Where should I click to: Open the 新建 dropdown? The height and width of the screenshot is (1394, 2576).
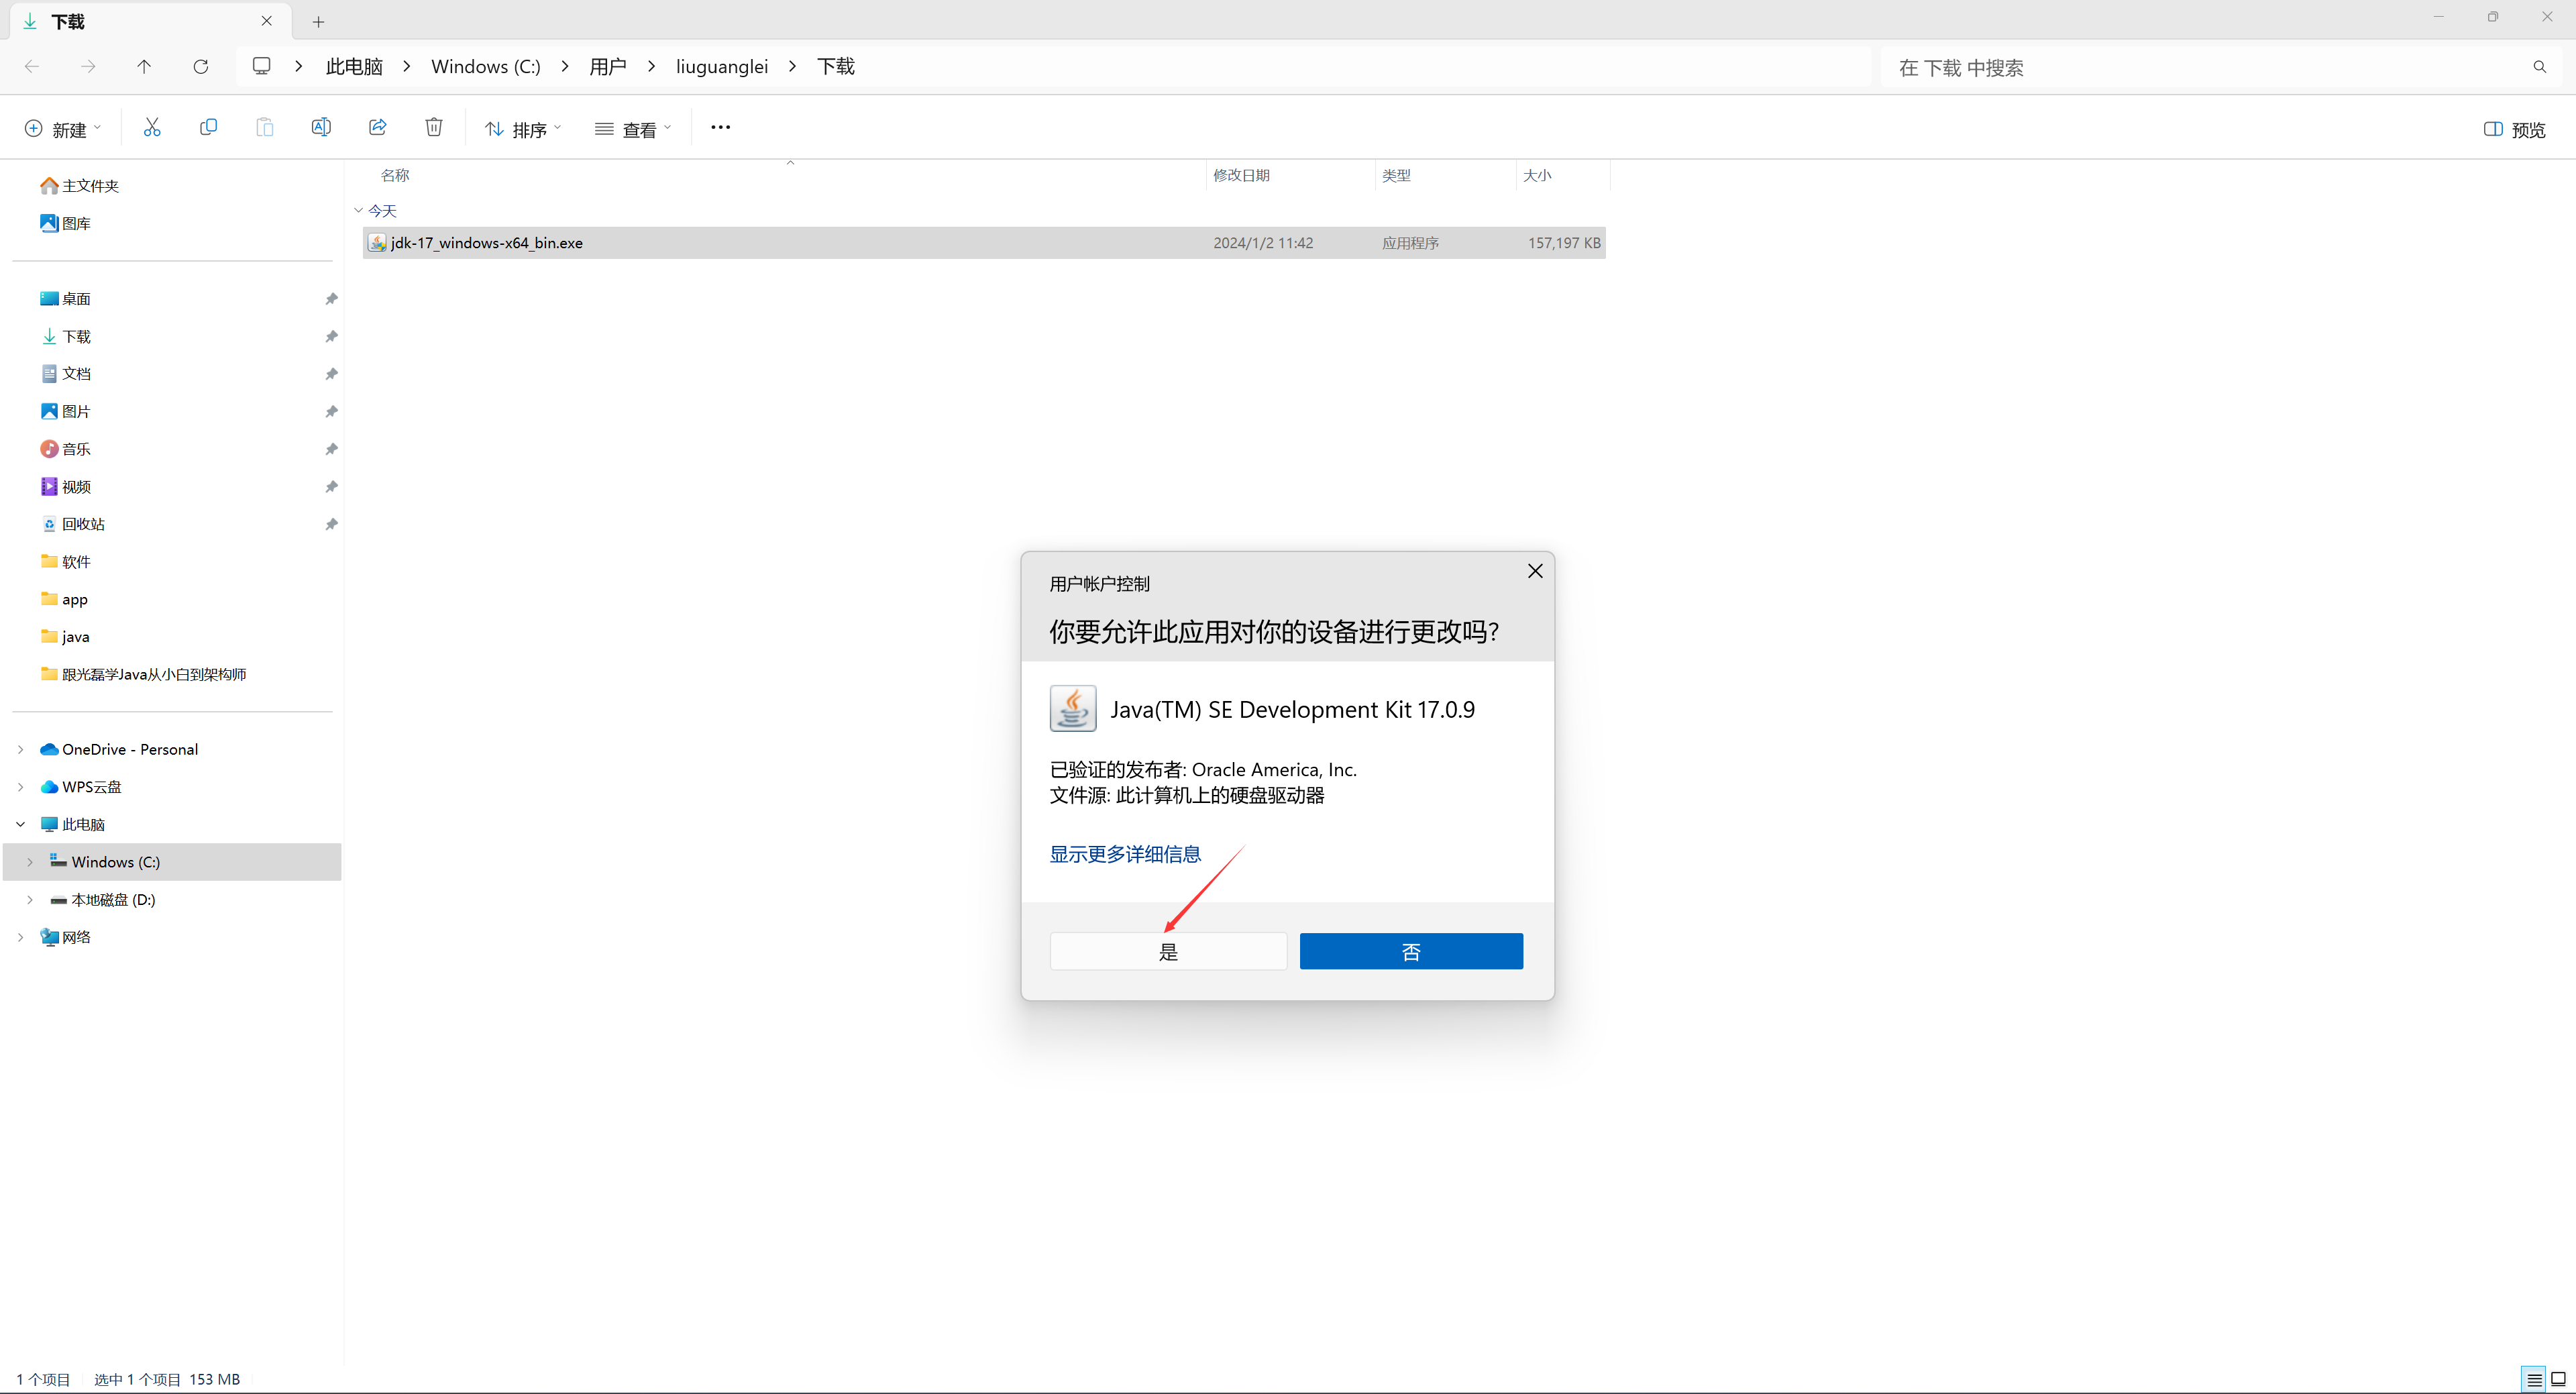63,129
